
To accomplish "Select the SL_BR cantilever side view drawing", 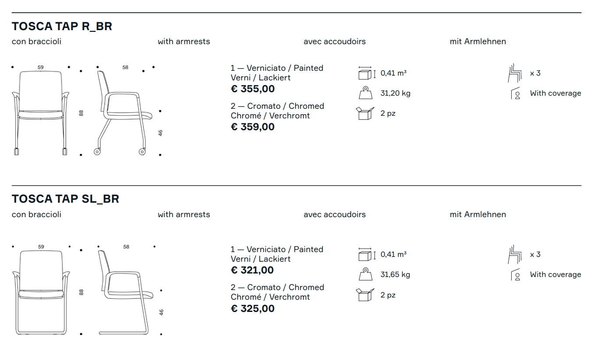I will (126, 292).
